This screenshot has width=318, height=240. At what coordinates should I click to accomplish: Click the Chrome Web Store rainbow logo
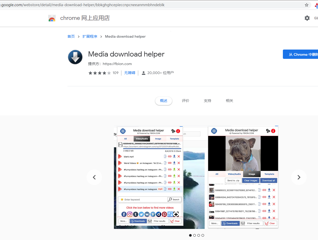[x=52, y=18]
